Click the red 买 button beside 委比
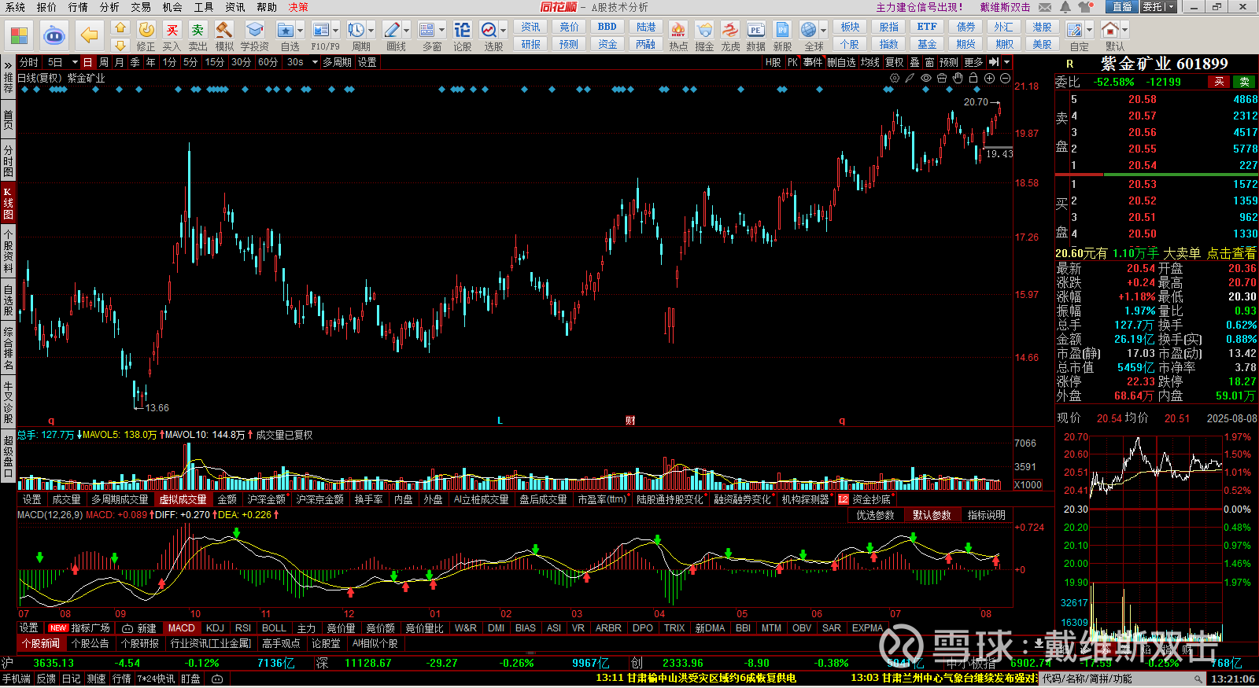Image resolution: width=1259 pixels, height=688 pixels. tap(1219, 82)
